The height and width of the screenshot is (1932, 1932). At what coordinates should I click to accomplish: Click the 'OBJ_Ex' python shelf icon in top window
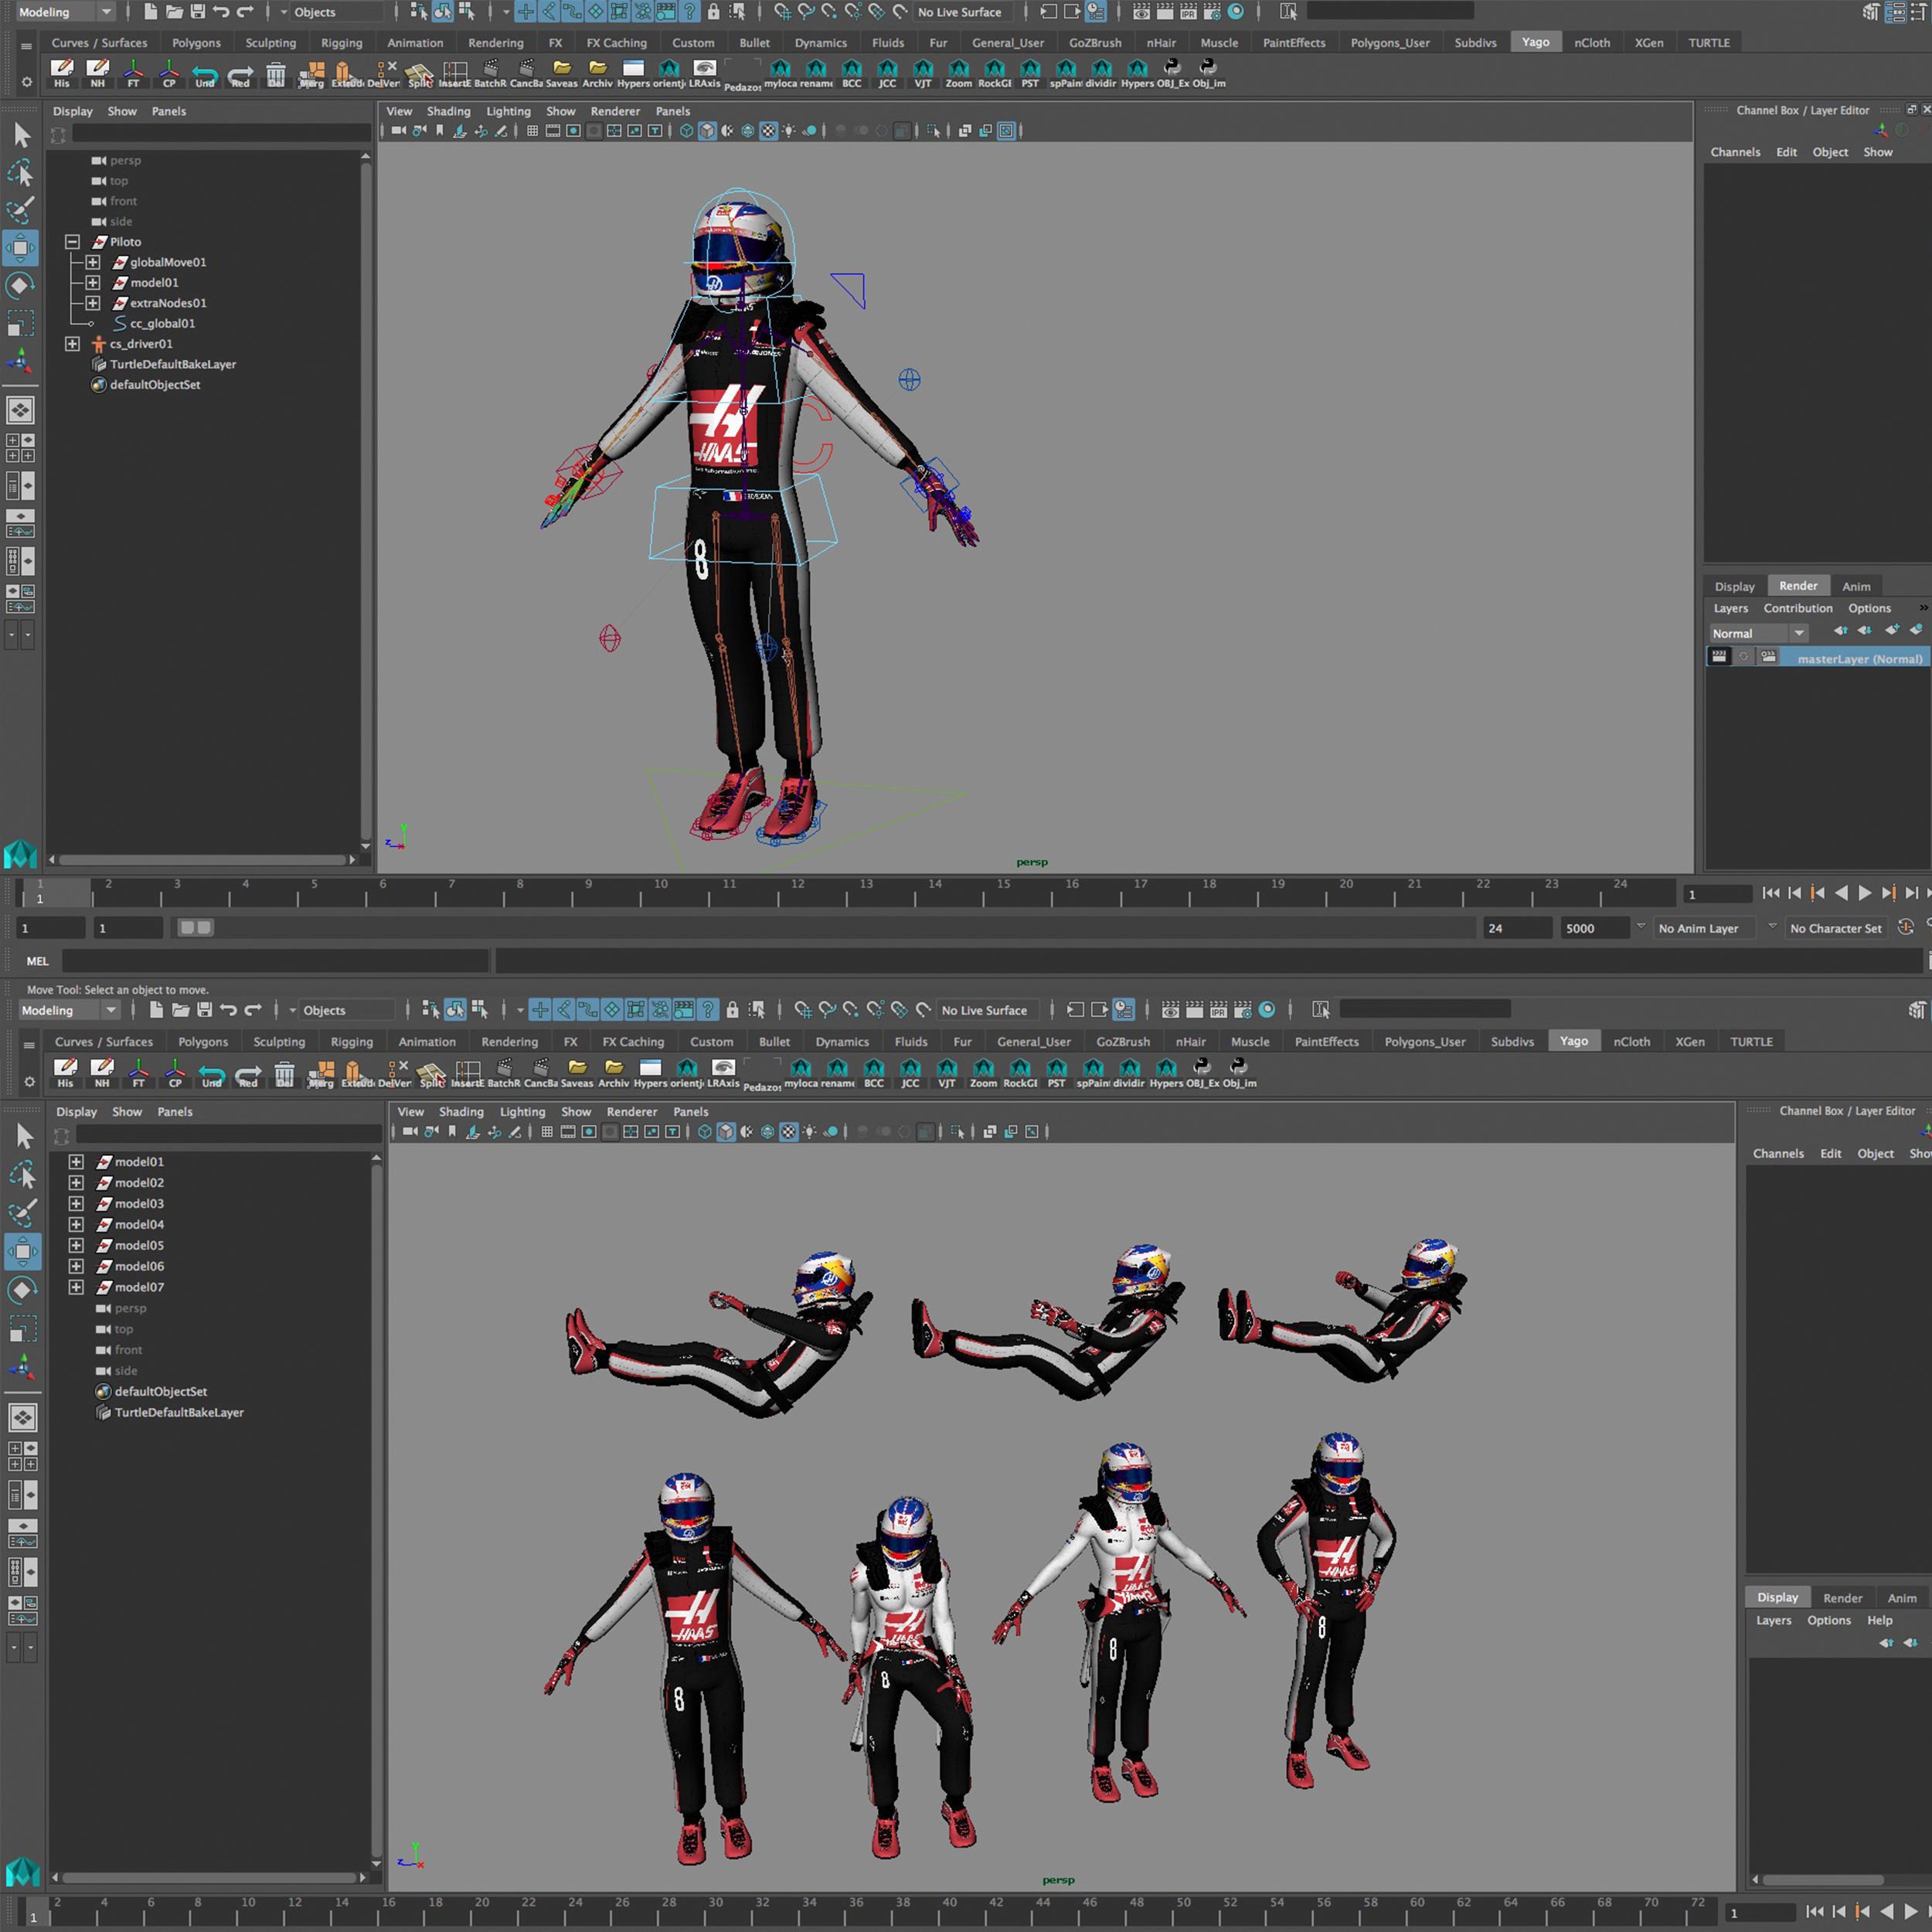tap(1172, 73)
